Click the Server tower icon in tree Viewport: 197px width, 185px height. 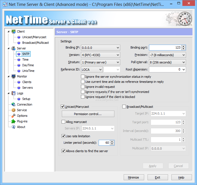click(13, 48)
